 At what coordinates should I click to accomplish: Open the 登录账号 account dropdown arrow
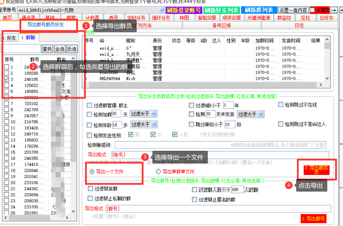coord(162,10)
